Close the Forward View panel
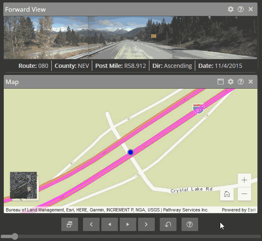 251,9
